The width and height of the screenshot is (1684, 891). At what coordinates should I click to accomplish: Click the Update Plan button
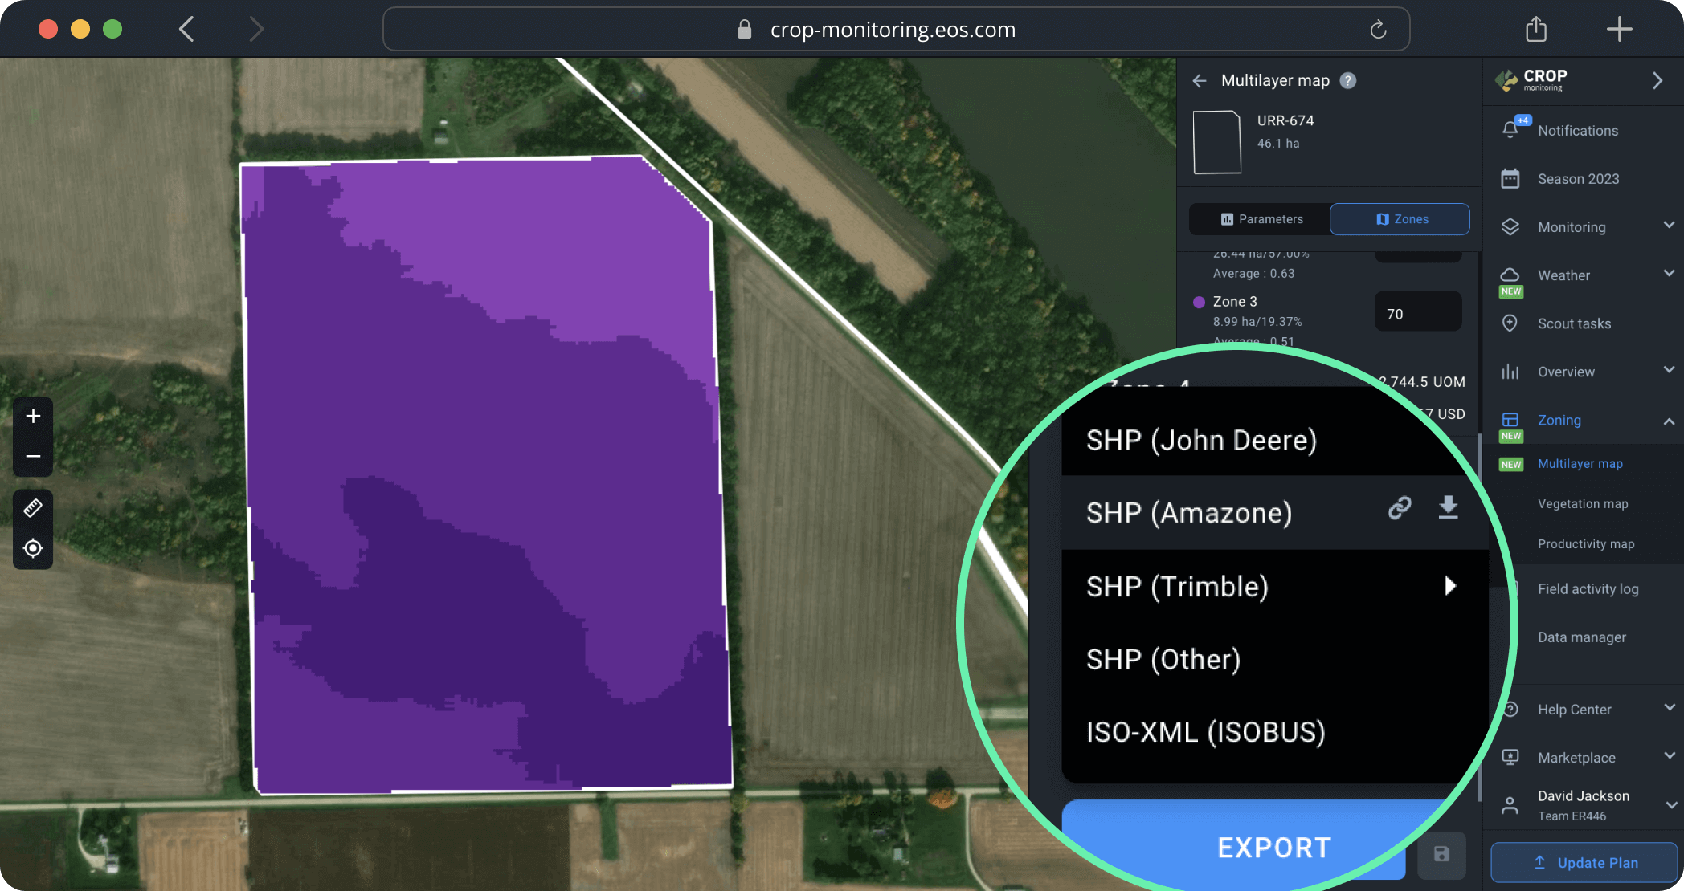click(1585, 862)
